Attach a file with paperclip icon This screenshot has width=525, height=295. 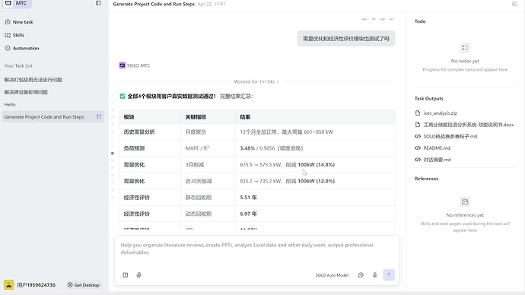138,275
